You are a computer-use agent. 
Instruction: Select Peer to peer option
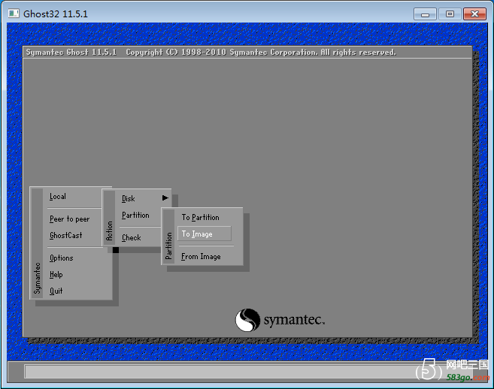click(70, 219)
